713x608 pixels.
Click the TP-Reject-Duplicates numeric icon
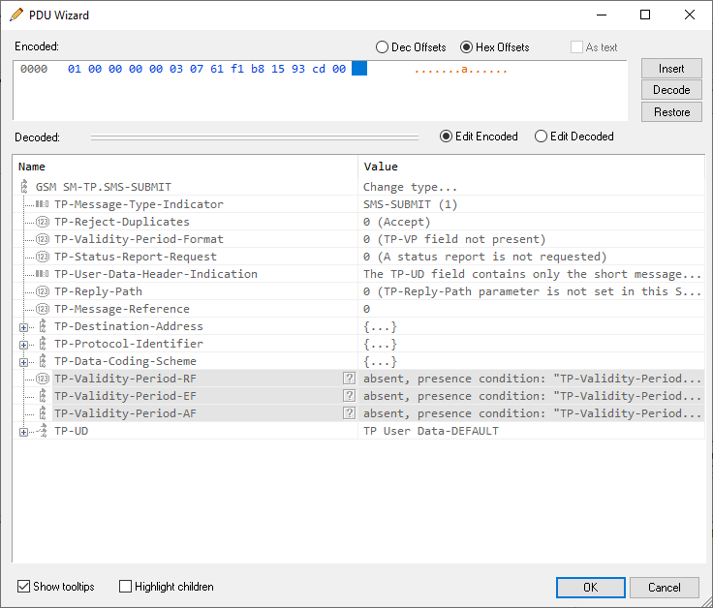click(43, 222)
